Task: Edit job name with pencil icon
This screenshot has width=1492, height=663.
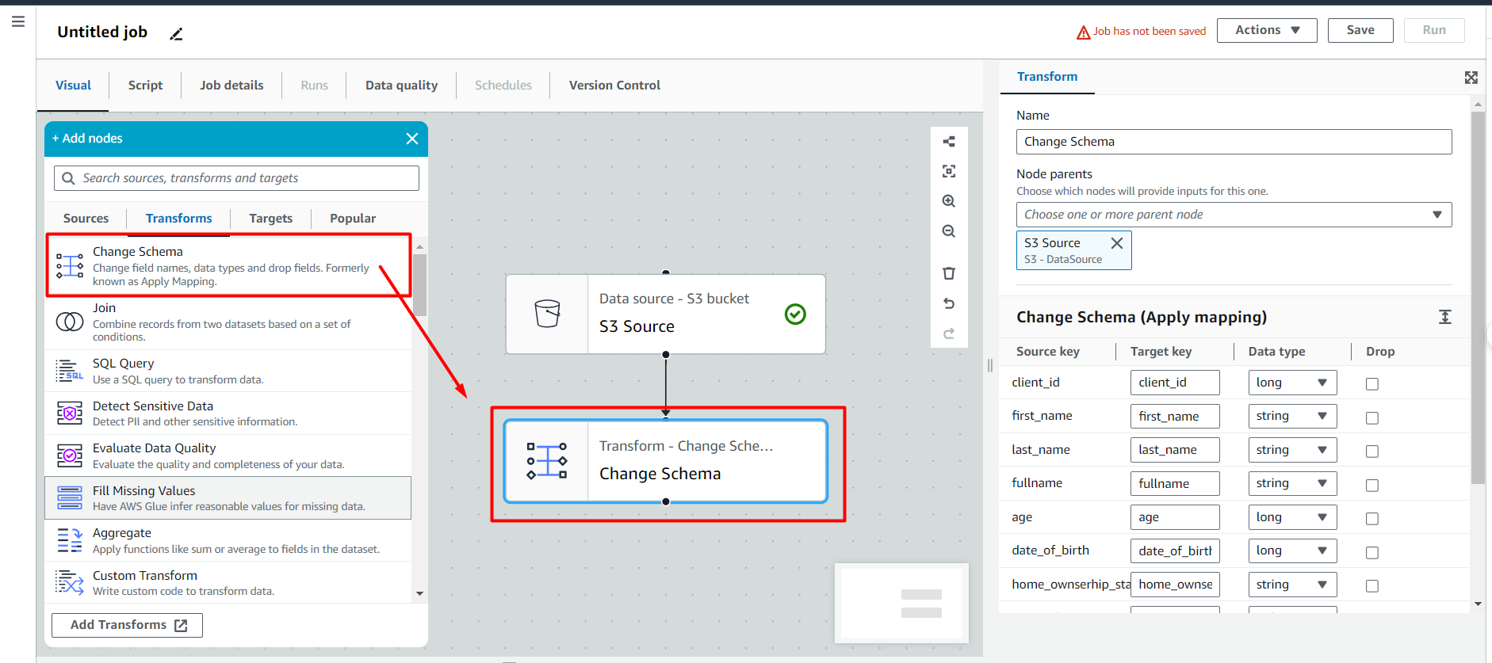Action: tap(176, 33)
